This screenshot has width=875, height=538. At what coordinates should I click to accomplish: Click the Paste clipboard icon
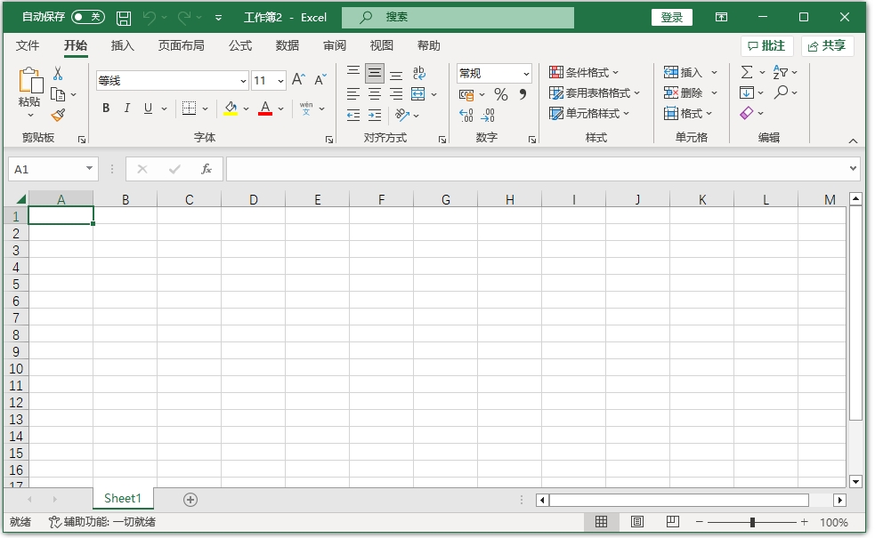click(30, 80)
